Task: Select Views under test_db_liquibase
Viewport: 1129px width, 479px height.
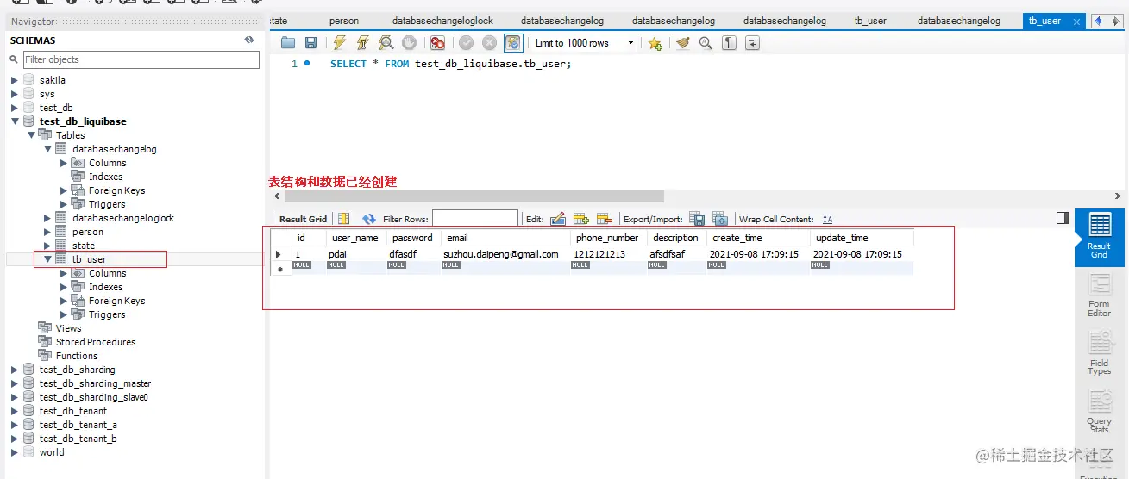Action: [68, 328]
